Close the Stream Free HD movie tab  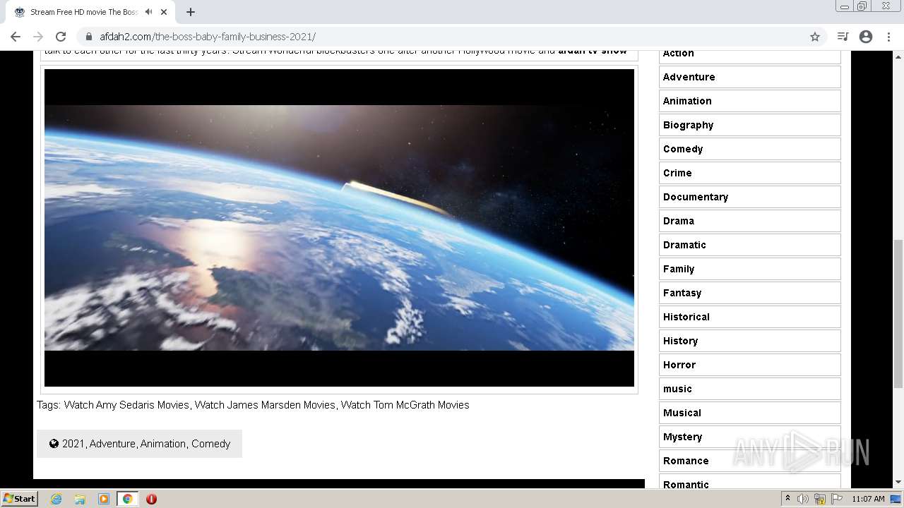[165, 12]
